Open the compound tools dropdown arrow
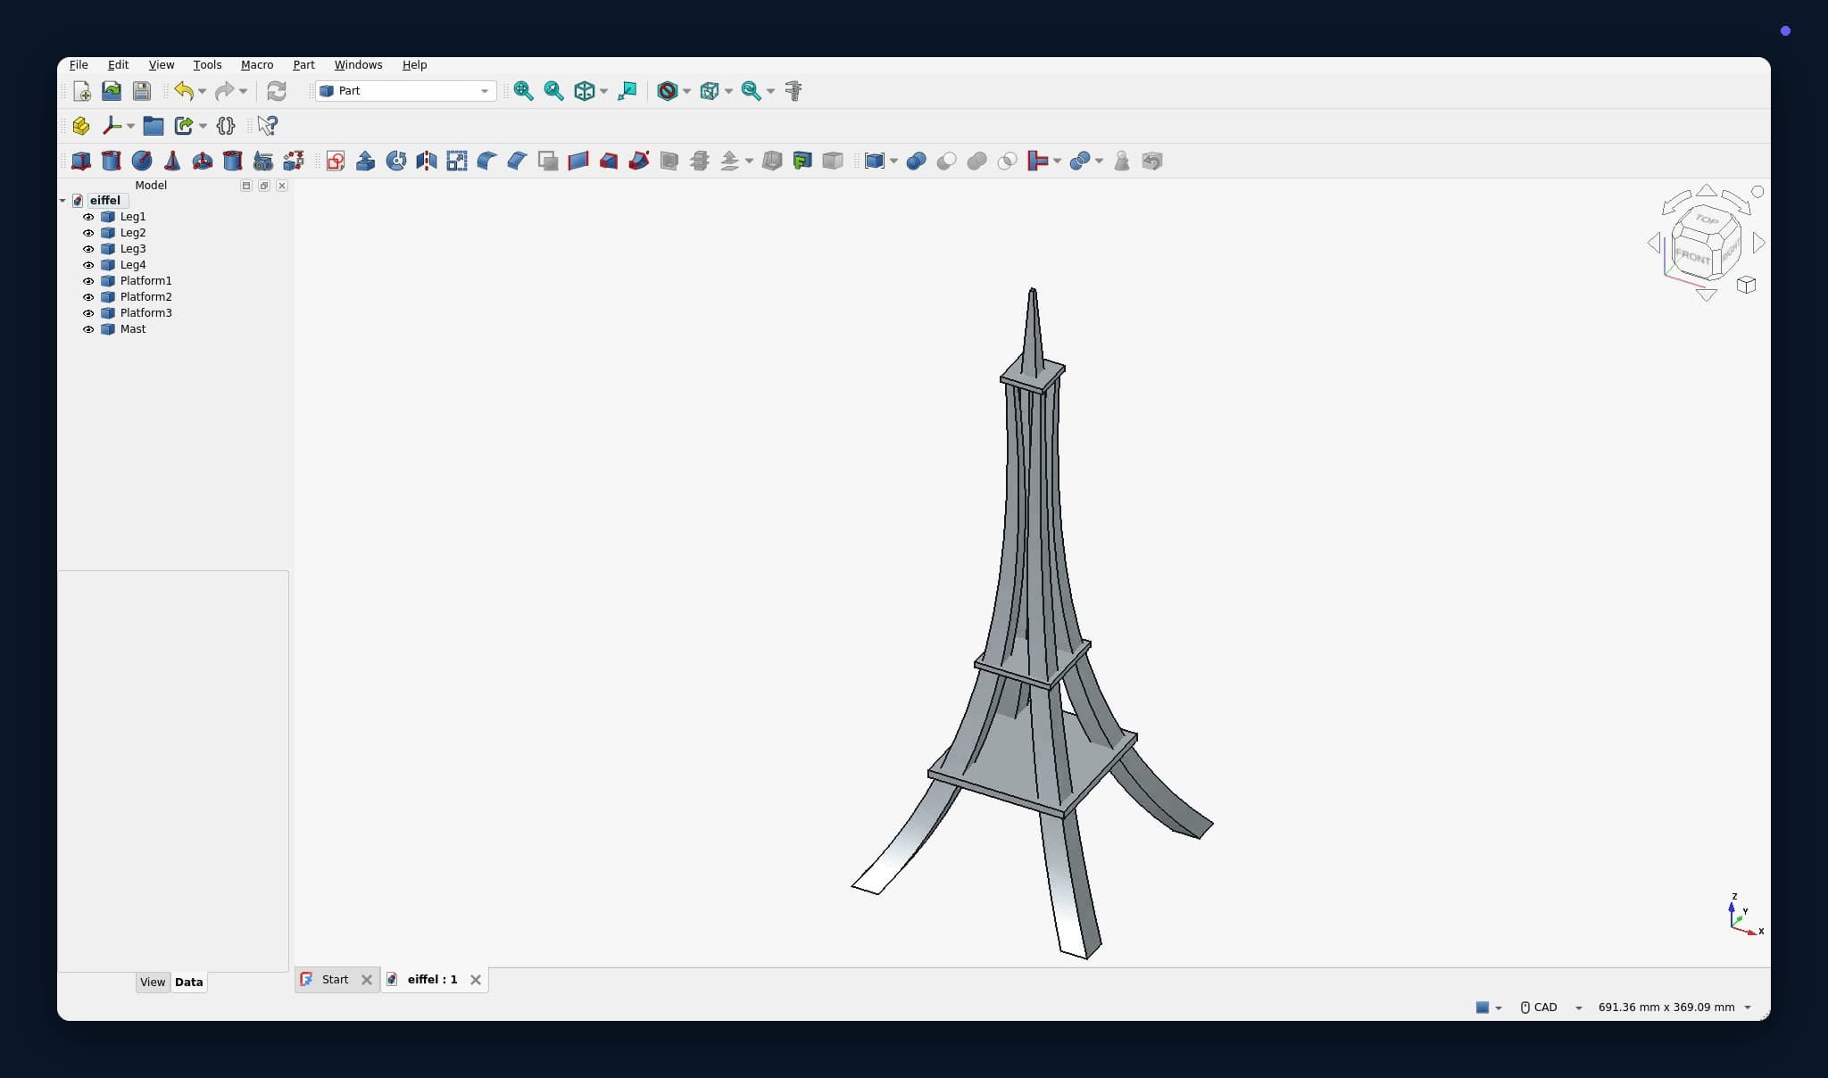This screenshot has height=1078, width=1828. point(893,162)
